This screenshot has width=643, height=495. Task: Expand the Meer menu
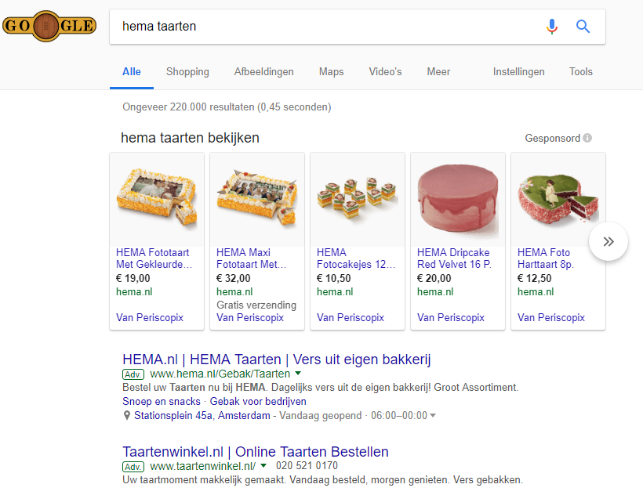coord(438,71)
